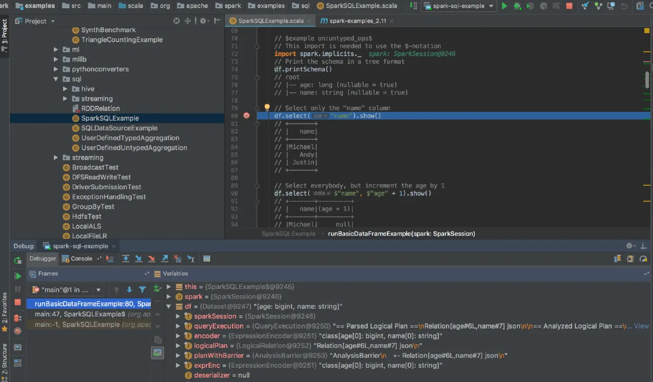Image resolution: width=653 pixels, height=382 pixels.
Task: Click the yellow warning marker atop the editor stripe
Action: (646, 31)
